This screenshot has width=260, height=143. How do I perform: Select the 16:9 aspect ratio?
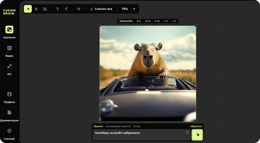pyautogui.click(x=148, y=21)
